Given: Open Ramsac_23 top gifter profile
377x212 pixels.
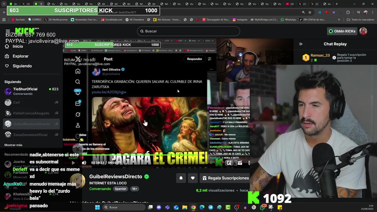Looking at the screenshot, I should [320, 55].
